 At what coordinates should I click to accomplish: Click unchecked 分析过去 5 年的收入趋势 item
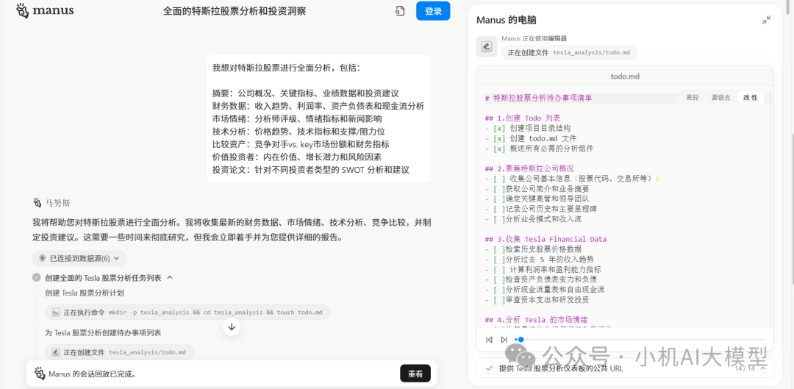(x=540, y=260)
